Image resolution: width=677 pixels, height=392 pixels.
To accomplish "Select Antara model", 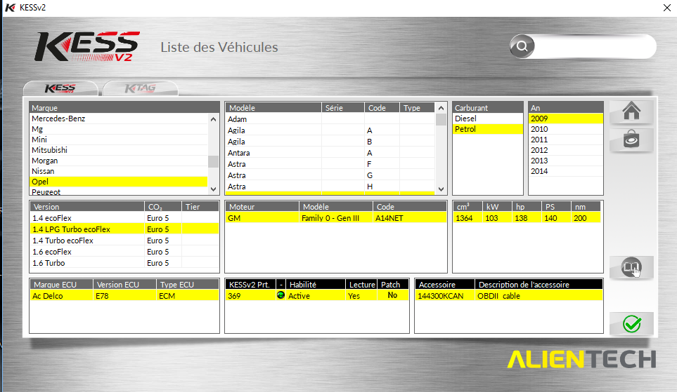I will [x=330, y=153].
